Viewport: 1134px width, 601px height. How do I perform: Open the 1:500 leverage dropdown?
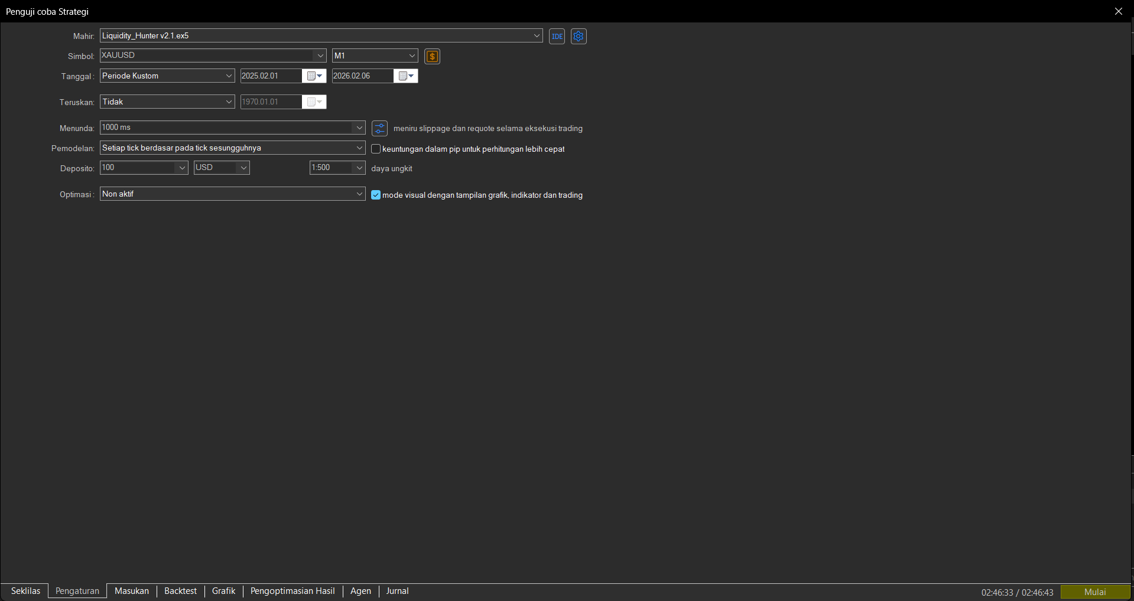tap(359, 168)
